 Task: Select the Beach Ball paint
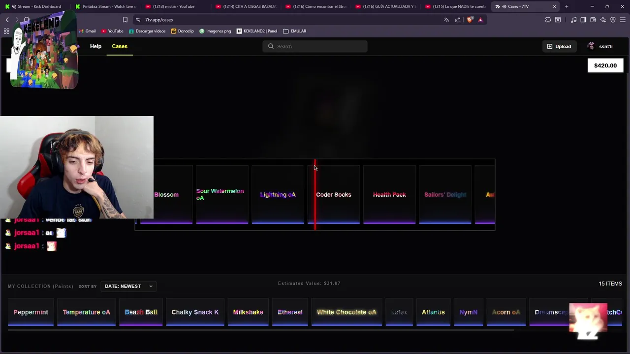tap(141, 312)
